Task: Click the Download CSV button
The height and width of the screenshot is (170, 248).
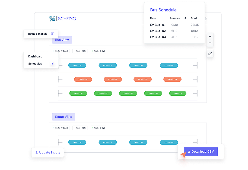Action: 201,152
